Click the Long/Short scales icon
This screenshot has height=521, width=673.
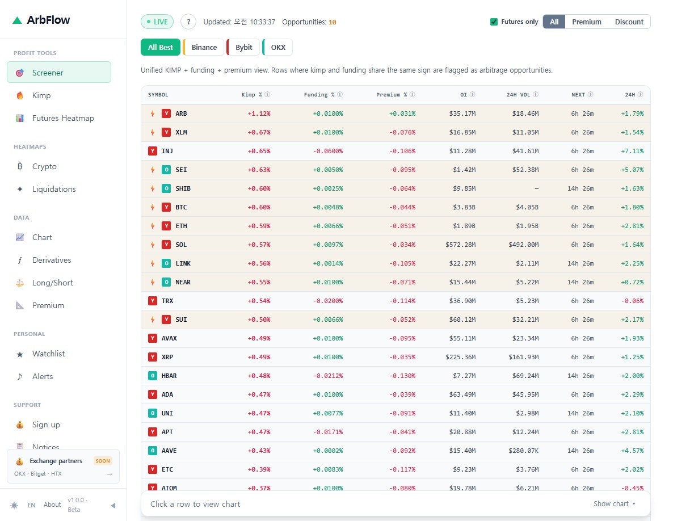tap(20, 283)
